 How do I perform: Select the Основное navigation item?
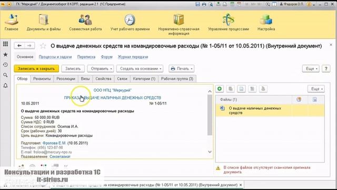(25, 57)
